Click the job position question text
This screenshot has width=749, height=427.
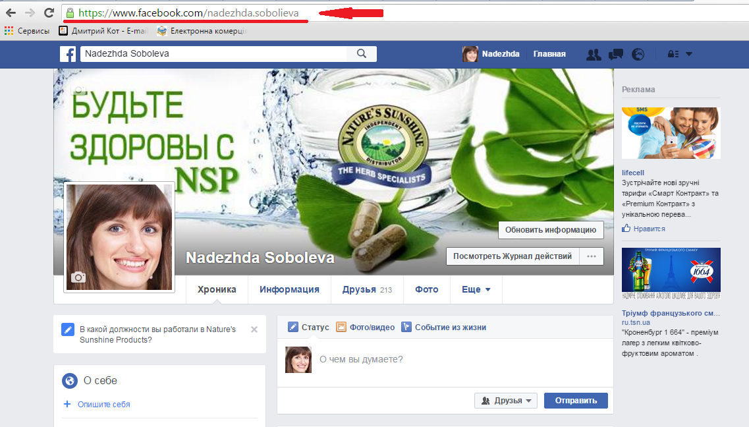tap(157, 334)
